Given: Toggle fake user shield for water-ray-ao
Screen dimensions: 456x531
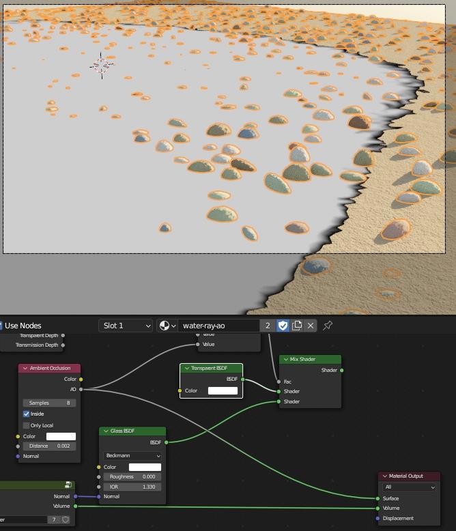Looking at the screenshot, I should click(x=283, y=326).
